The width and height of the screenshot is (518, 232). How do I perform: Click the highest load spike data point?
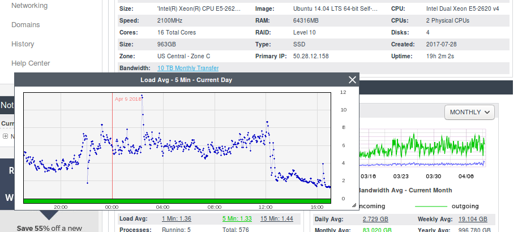coord(142,96)
